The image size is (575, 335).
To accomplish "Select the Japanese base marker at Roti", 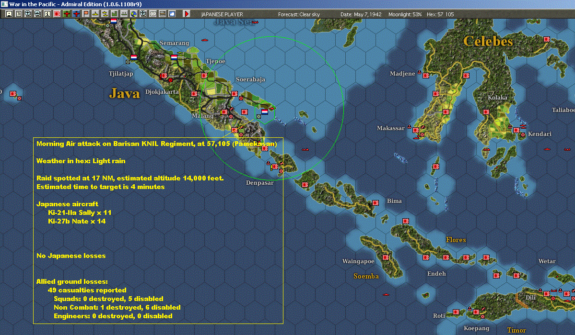I will tap(456, 312).
